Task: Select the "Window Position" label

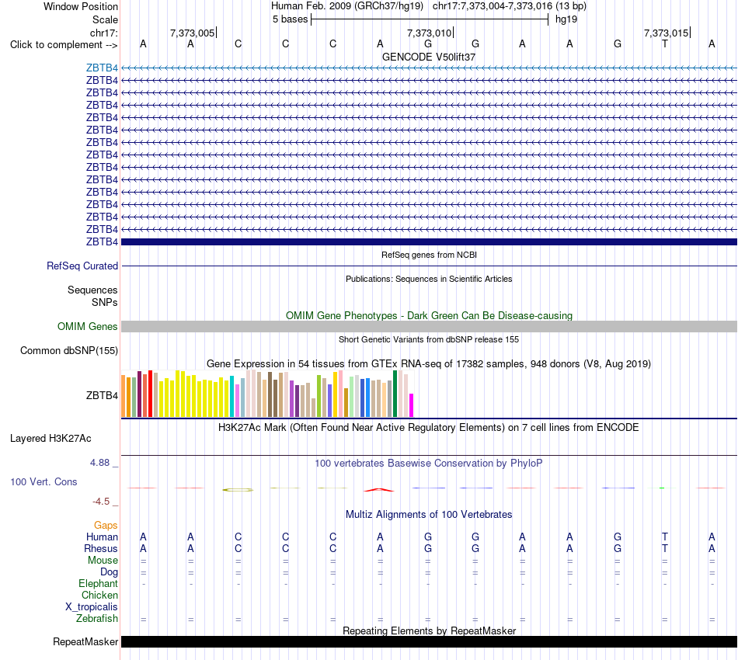Action: point(81,6)
